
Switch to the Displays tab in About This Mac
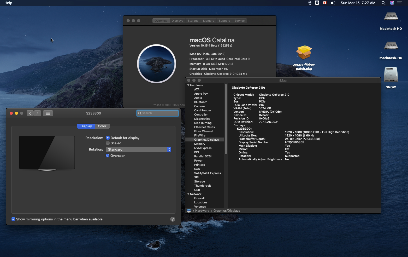[x=178, y=21]
